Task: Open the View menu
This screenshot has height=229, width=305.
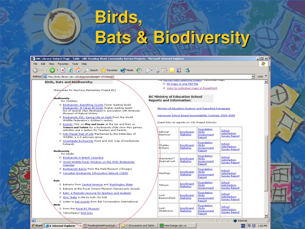Action: pos(52,64)
